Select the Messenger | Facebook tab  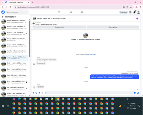click(x=17, y=2)
